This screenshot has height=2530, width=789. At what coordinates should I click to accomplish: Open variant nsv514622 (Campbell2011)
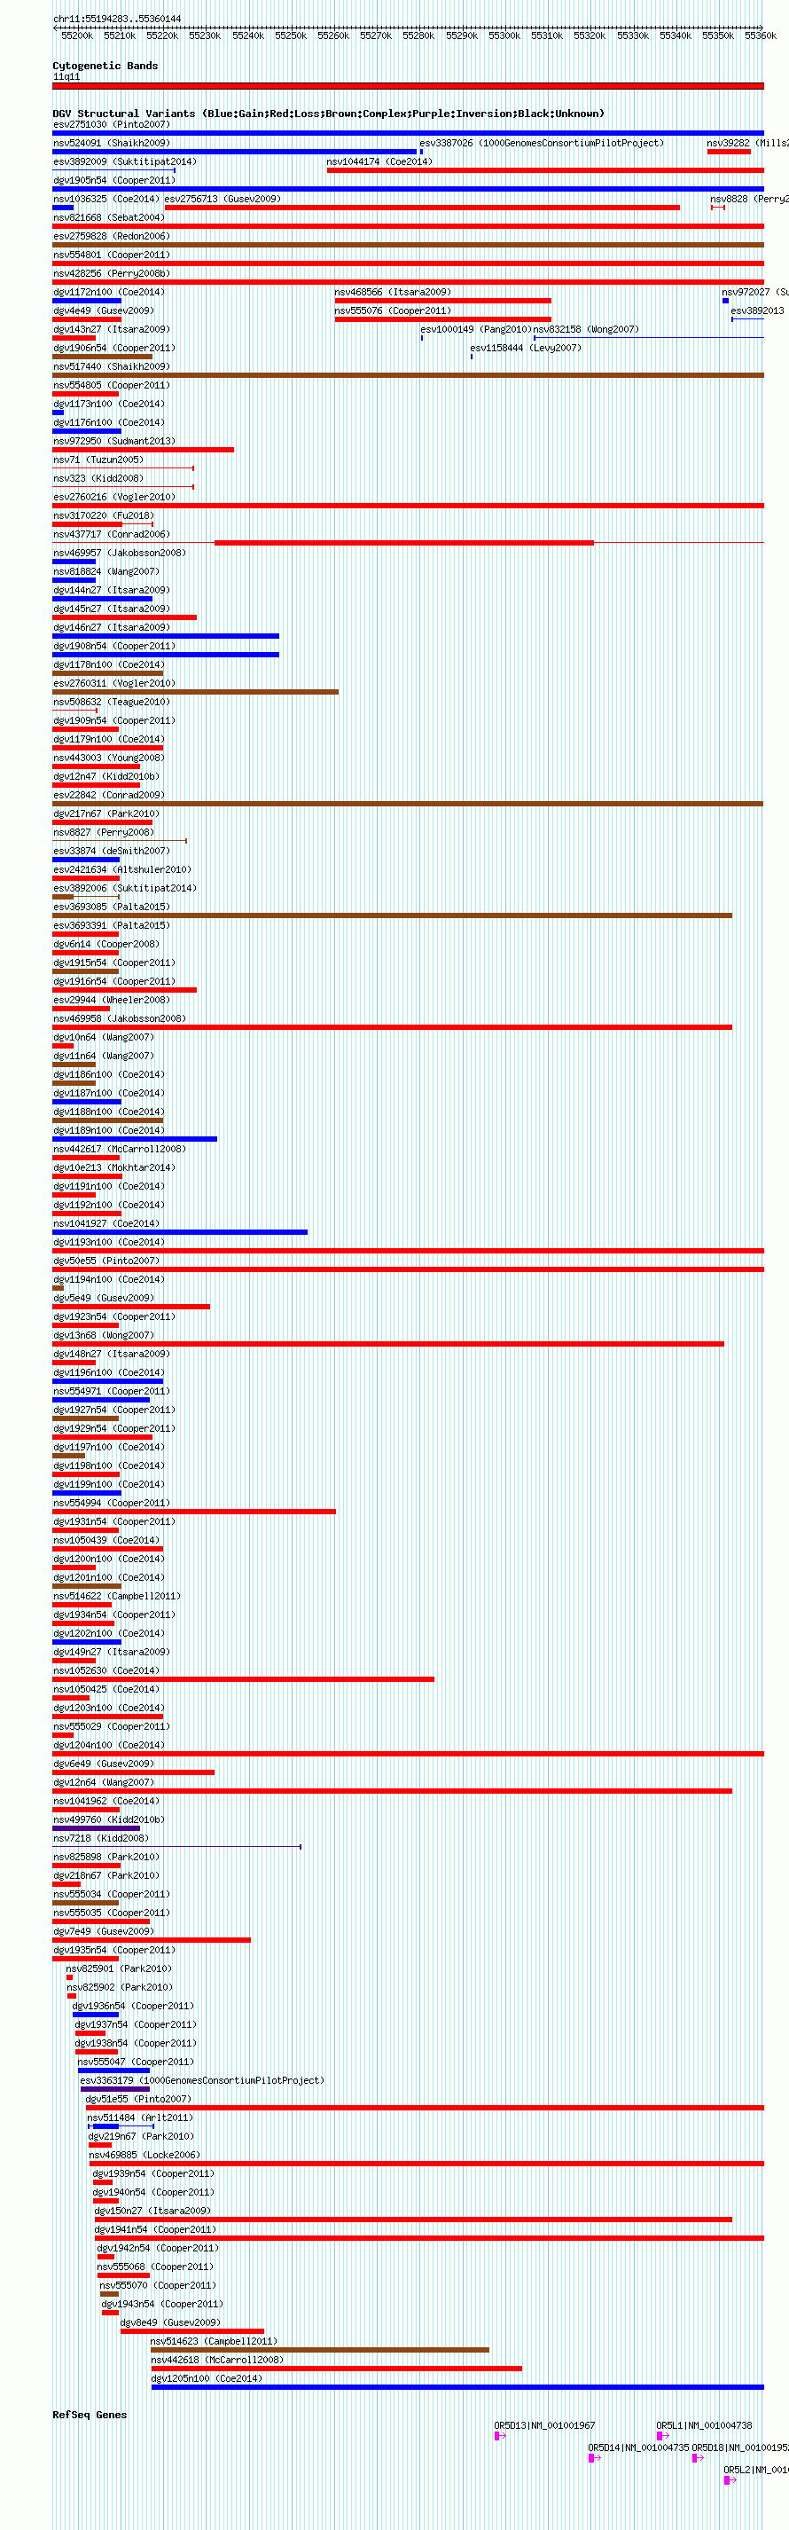coord(117,1597)
